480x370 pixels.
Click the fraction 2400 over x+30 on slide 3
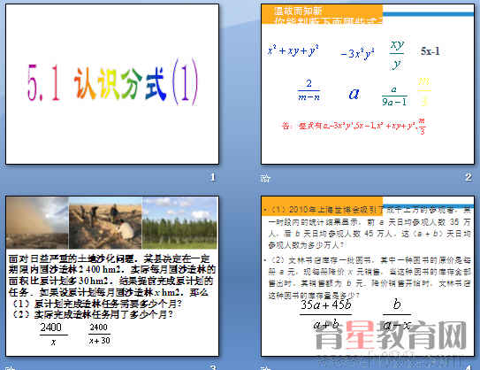point(100,334)
